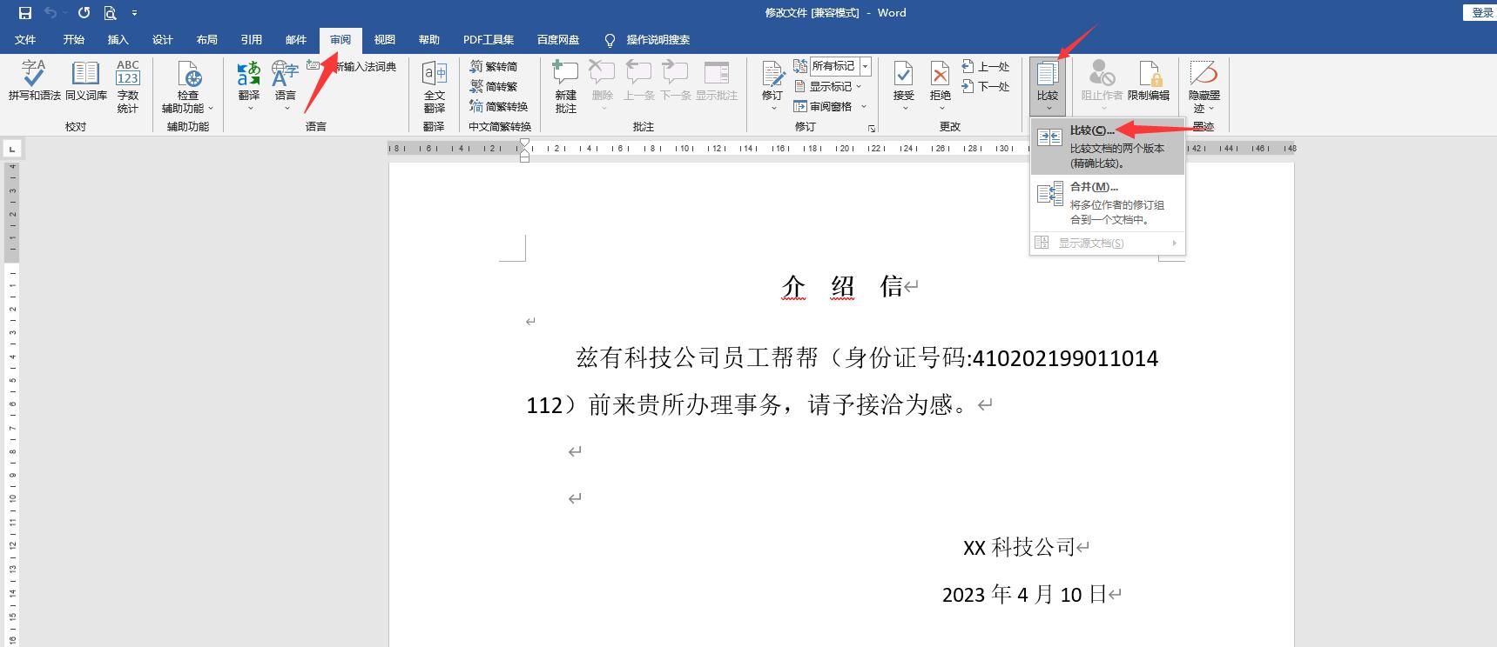Screen dimensions: 1497x647
Task: Click 新输入法词典 IME dictionary button
Action: [352, 66]
